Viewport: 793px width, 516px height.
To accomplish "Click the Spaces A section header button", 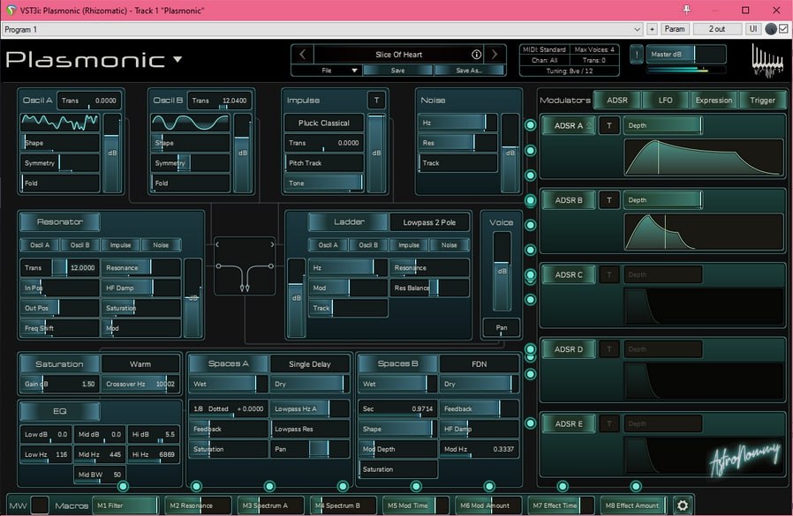I will click(x=228, y=363).
